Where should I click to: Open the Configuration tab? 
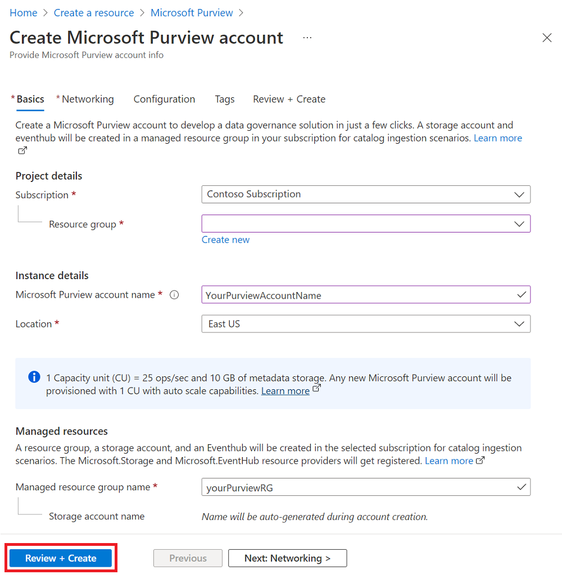(x=164, y=99)
